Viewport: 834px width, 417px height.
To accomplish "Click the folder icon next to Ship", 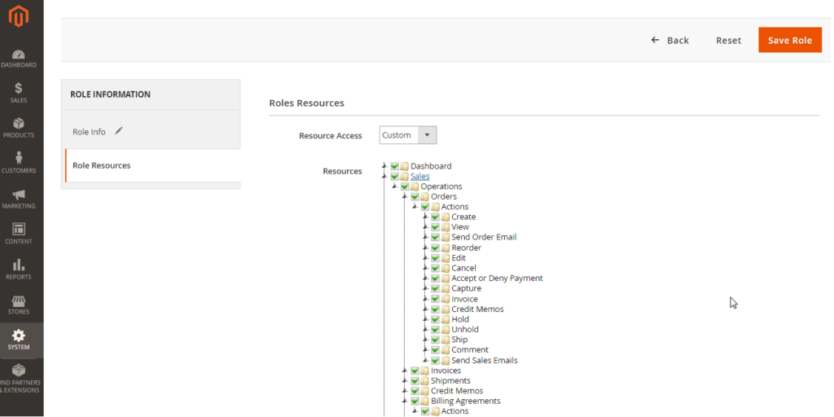I will 446,340.
